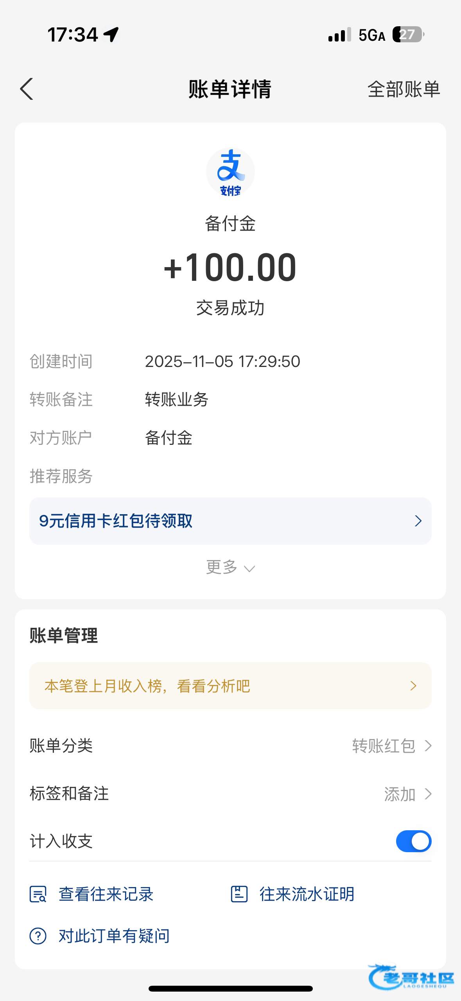
Task: Tap 对此订单有疑问 help link
Action: (x=114, y=936)
